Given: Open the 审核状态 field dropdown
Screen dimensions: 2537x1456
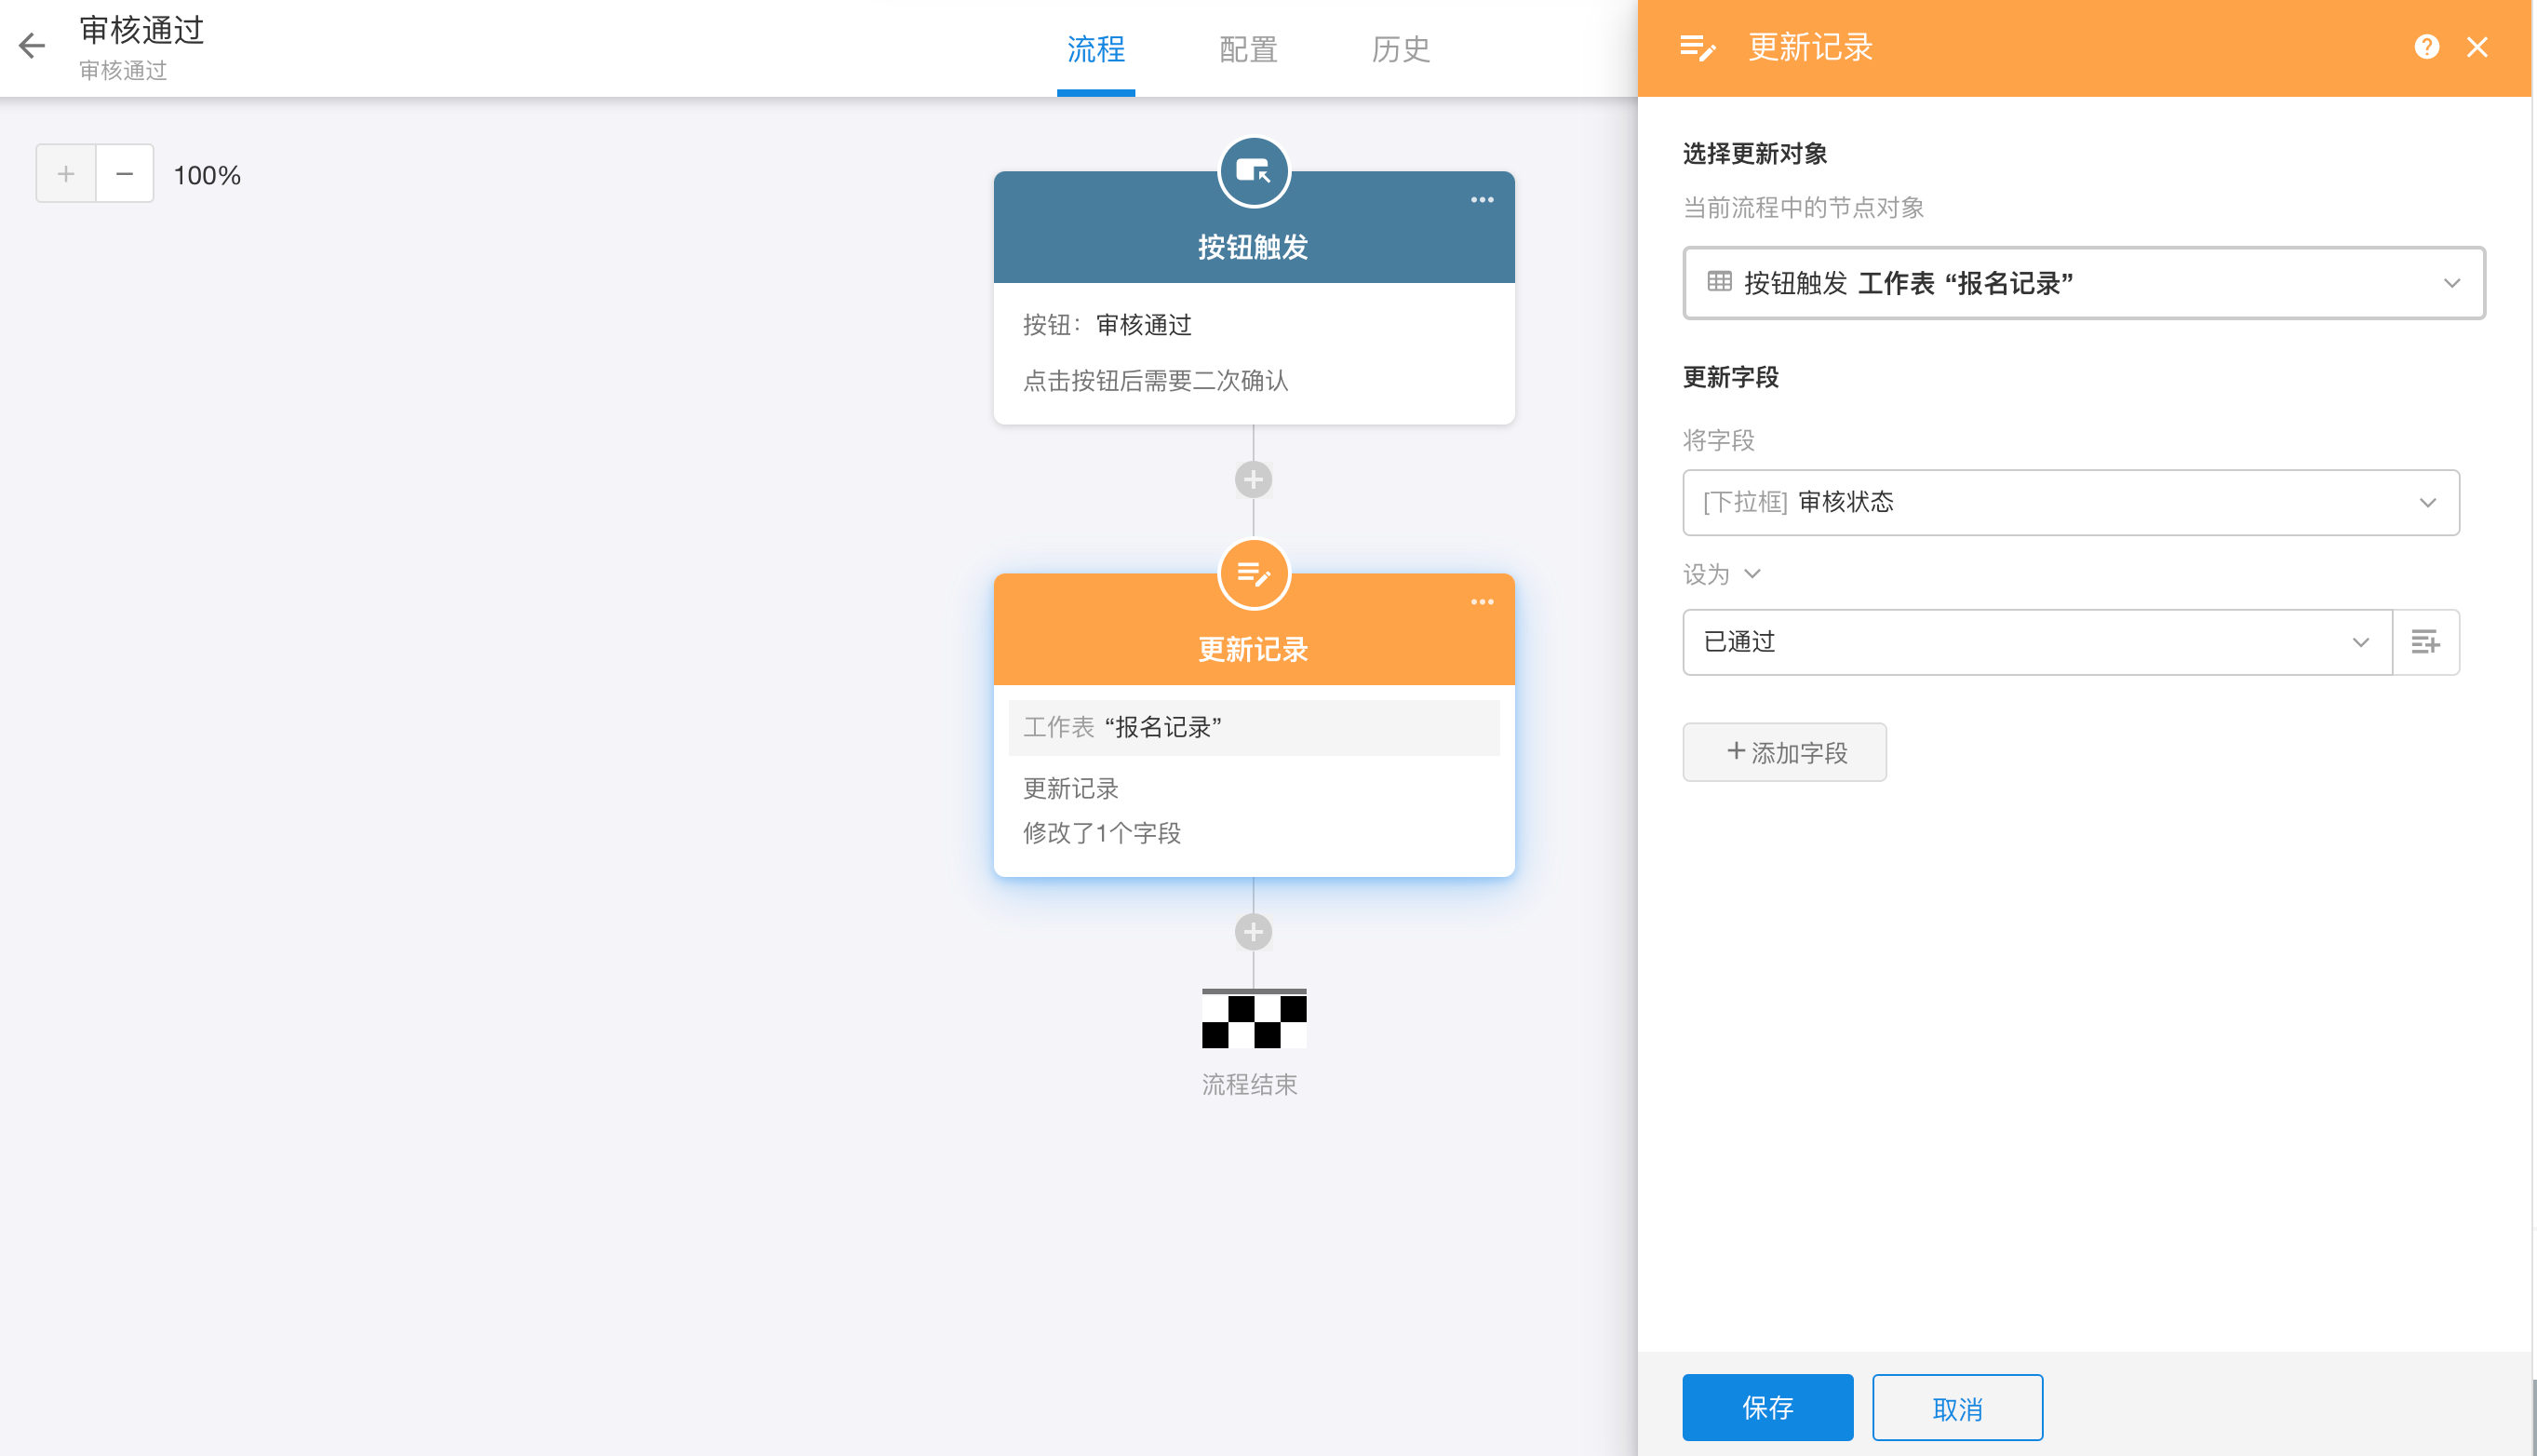Looking at the screenshot, I should (2070, 502).
